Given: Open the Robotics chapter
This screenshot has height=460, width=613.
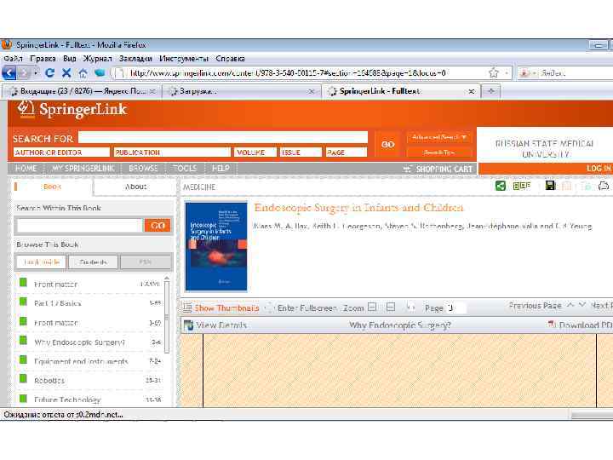Looking at the screenshot, I should (x=49, y=380).
